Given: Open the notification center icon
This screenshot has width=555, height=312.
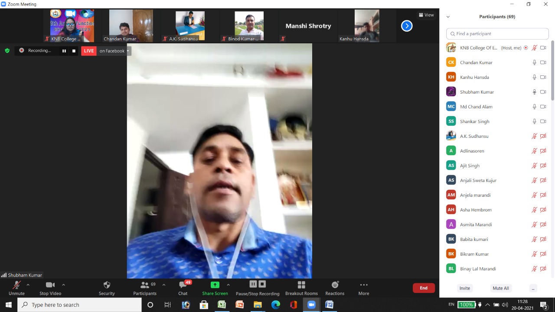Looking at the screenshot, I should pyautogui.click(x=544, y=305).
